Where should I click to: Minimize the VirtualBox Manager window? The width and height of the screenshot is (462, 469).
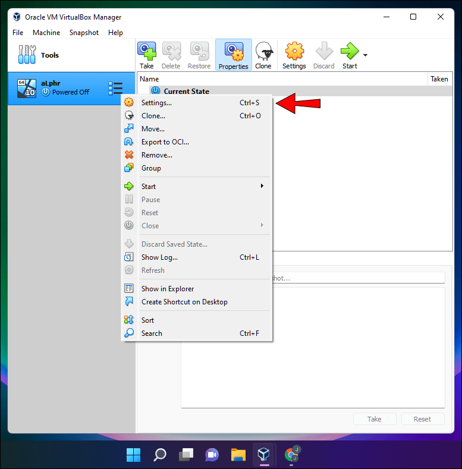[x=386, y=17]
